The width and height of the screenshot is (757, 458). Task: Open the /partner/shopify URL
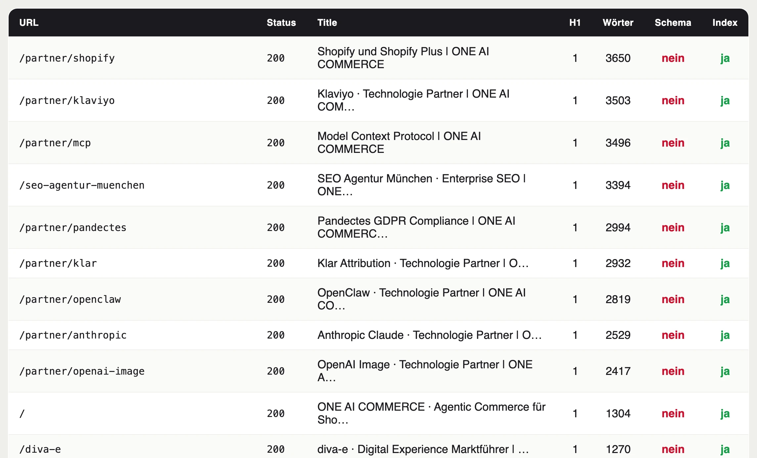(x=67, y=58)
